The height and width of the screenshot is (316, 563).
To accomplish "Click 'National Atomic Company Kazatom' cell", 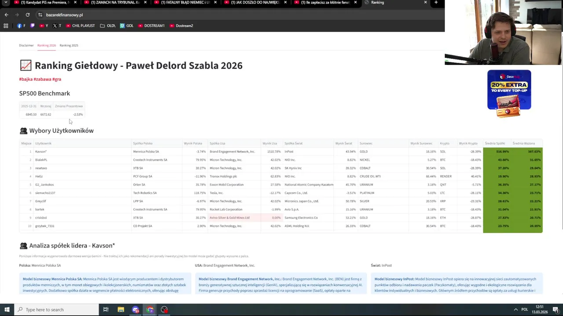I will point(309,185).
